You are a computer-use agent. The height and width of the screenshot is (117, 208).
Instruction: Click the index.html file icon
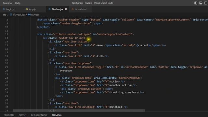(72, 9)
